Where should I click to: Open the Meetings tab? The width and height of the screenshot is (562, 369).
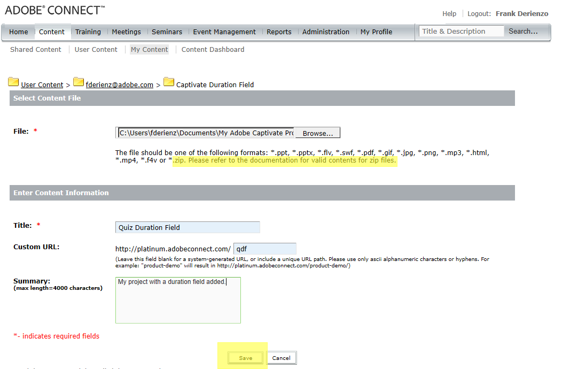(x=126, y=32)
